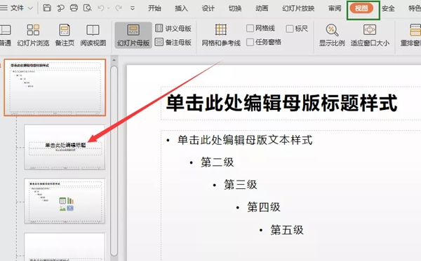The height and width of the screenshot is (261, 421).
Task: Open the 设计 tab
Action: pos(208,8)
